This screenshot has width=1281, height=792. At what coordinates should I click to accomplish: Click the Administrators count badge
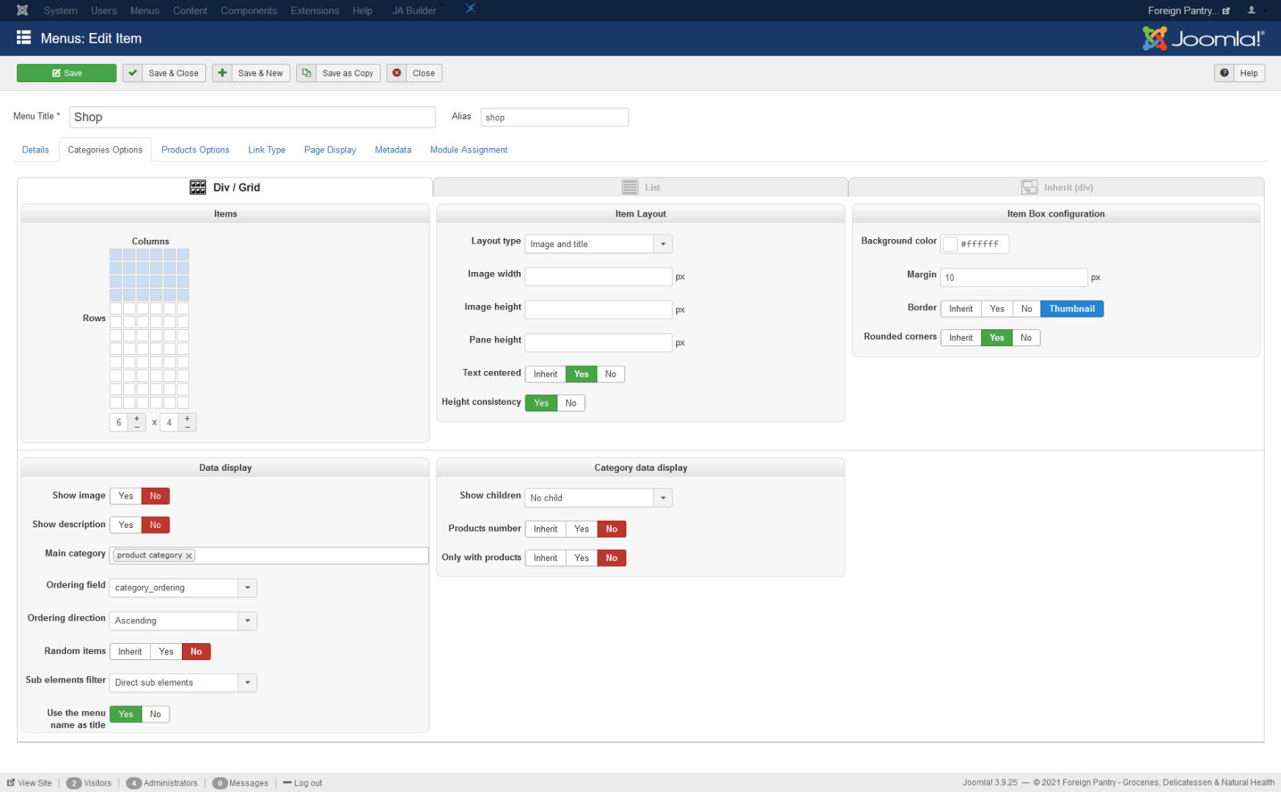pos(133,783)
